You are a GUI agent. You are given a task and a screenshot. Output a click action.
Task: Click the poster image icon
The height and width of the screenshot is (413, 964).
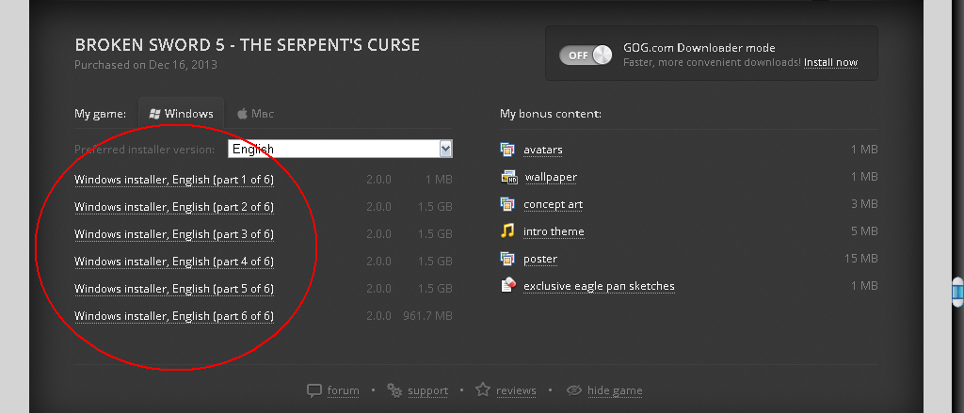(x=507, y=259)
